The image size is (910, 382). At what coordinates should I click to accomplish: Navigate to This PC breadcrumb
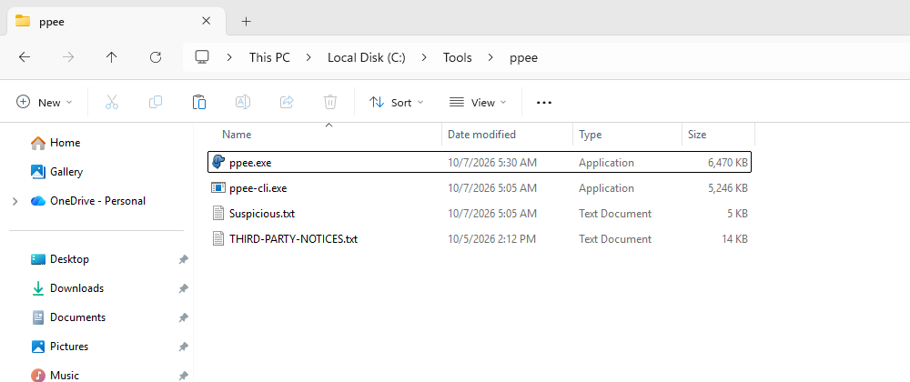click(269, 57)
